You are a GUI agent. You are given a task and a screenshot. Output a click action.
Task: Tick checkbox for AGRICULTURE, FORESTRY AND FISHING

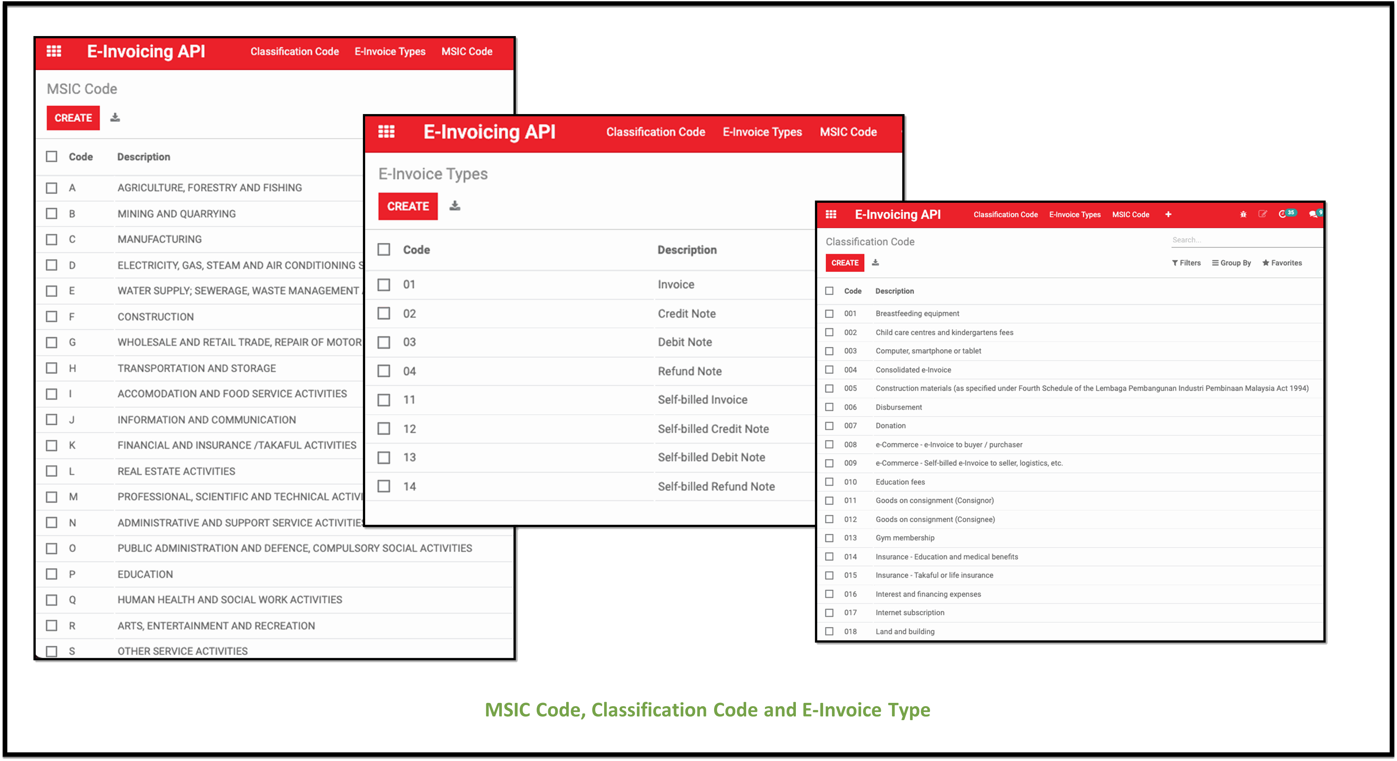pyautogui.click(x=52, y=188)
